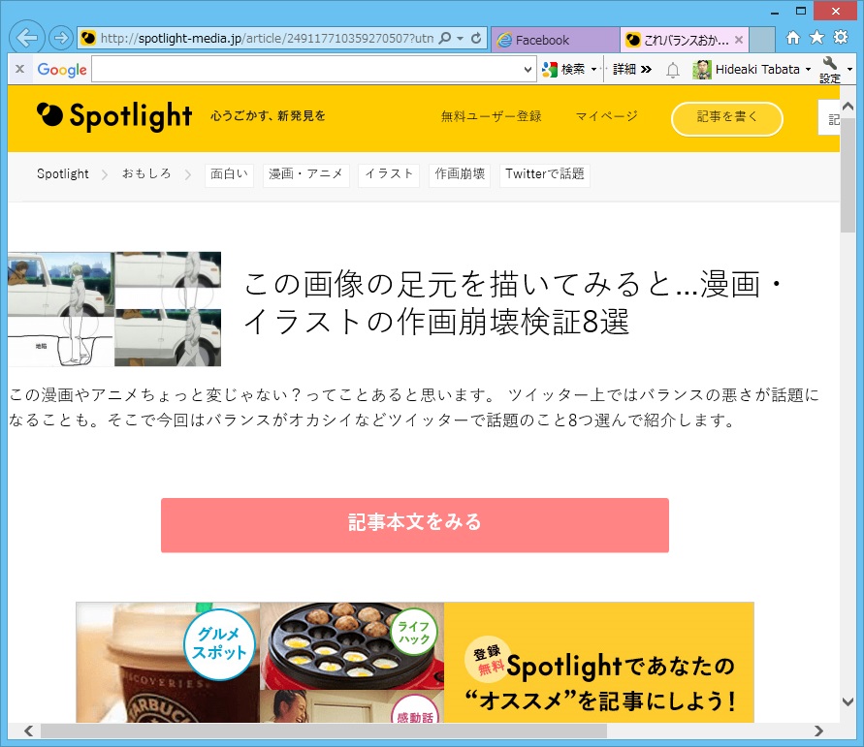Open browser Tools gear icon
Viewport: 864px width, 747px height.
pyautogui.click(x=841, y=38)
